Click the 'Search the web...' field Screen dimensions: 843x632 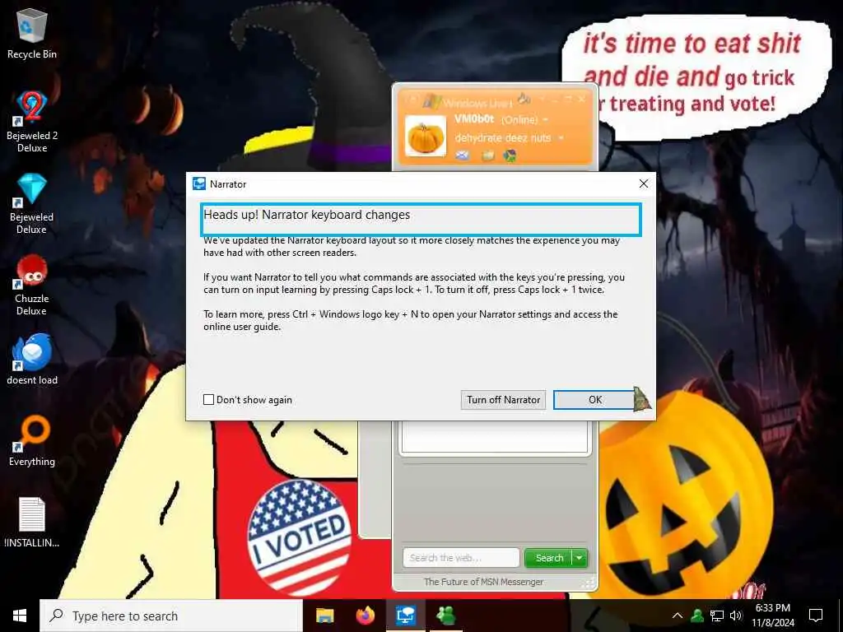(x=461, y=558)
